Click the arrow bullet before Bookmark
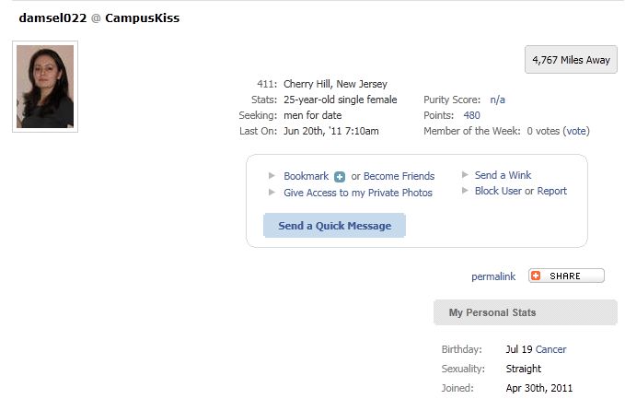The image size is (625, 411). tap(272, 176)
